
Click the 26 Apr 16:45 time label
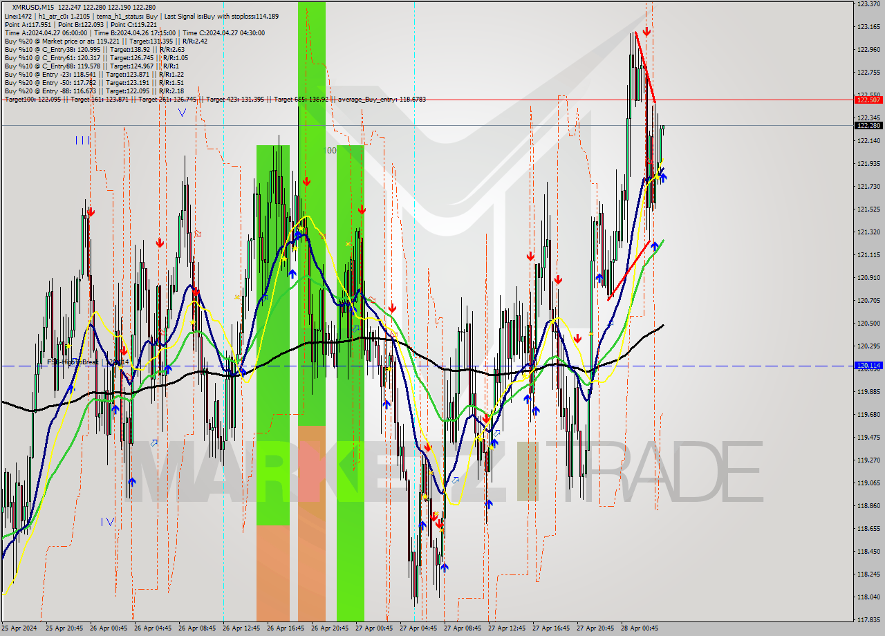pyautogui.click(x=286, y=628)
